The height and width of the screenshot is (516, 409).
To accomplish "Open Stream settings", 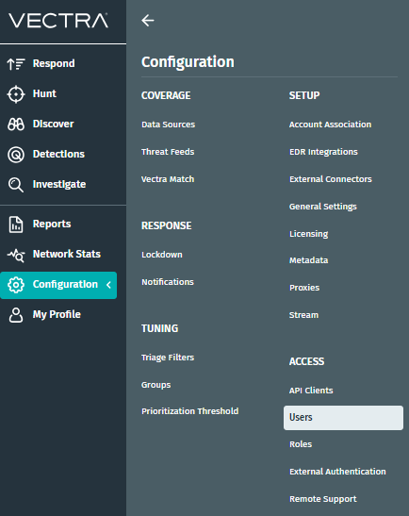I will tap(303, 315).
